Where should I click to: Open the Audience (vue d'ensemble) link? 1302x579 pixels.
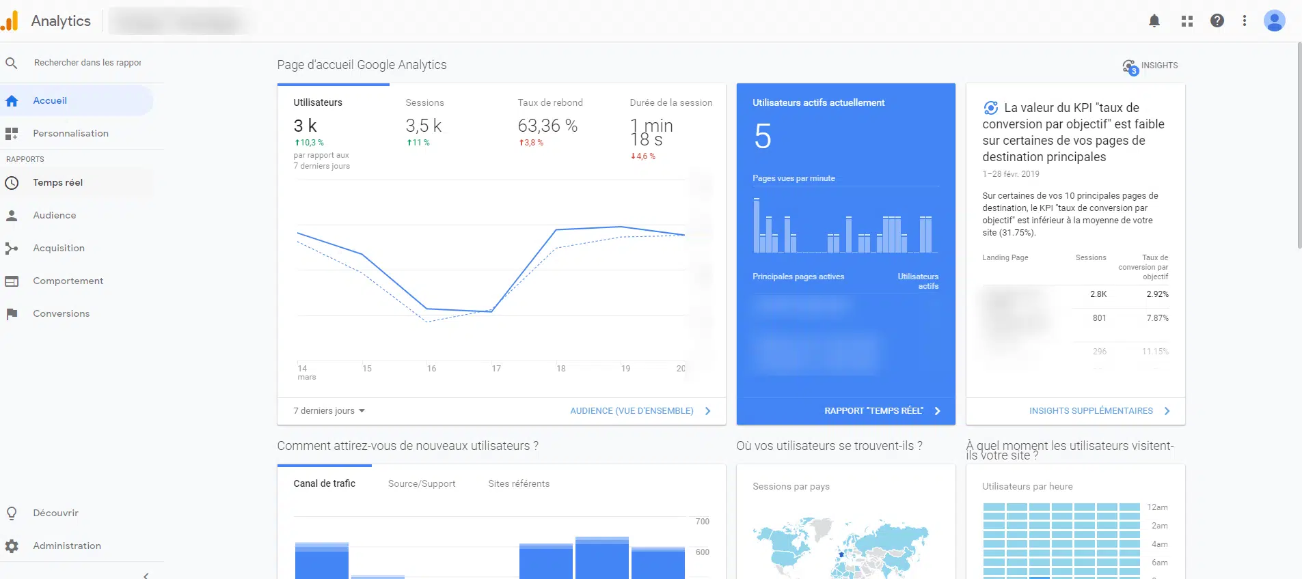(632, 411)
